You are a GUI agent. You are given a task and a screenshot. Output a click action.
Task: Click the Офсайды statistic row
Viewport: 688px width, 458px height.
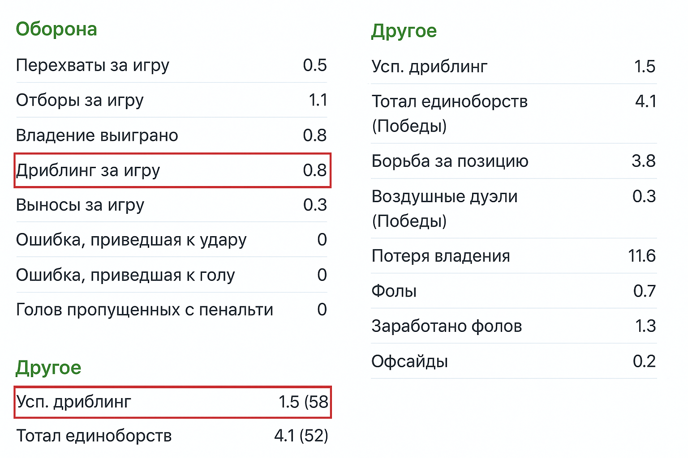pyautogui.click(x=514, y=361)
